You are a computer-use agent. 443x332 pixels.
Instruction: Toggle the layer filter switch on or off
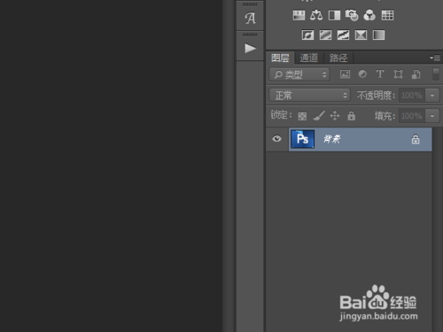pos(436,74)
